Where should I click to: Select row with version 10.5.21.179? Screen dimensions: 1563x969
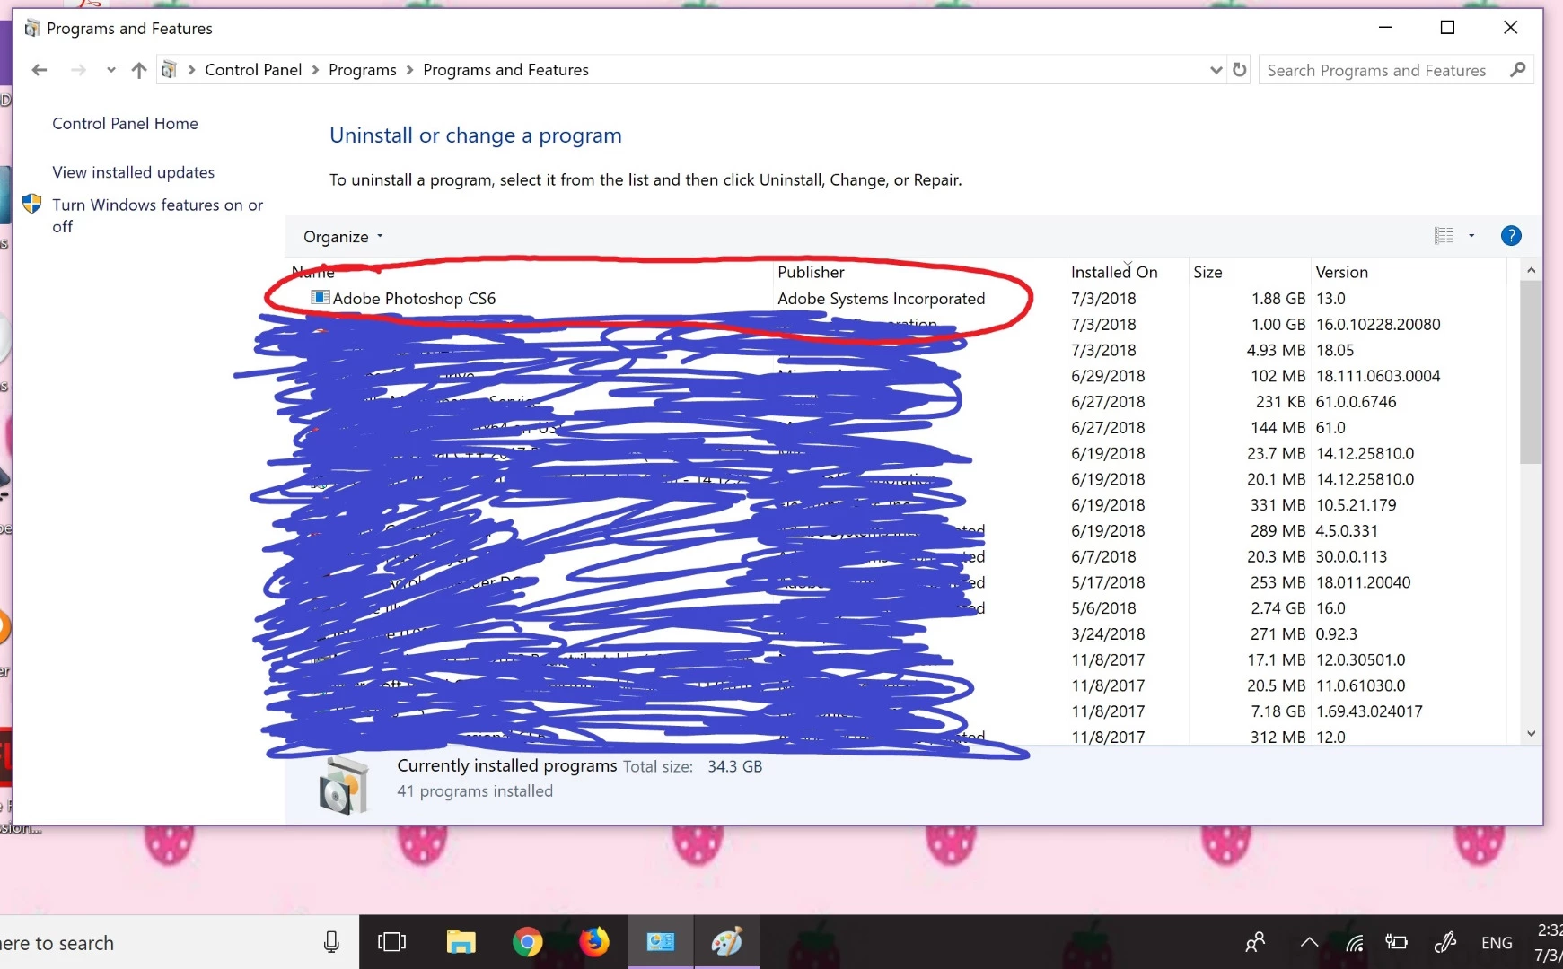(898, 505)
